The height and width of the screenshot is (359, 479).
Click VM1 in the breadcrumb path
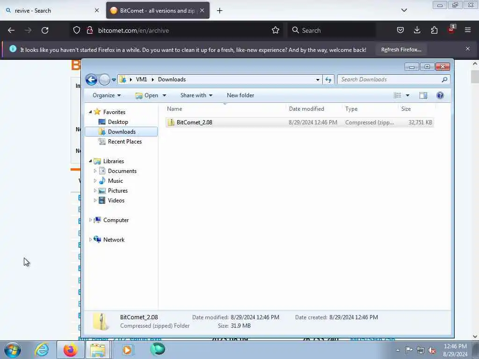141,79
